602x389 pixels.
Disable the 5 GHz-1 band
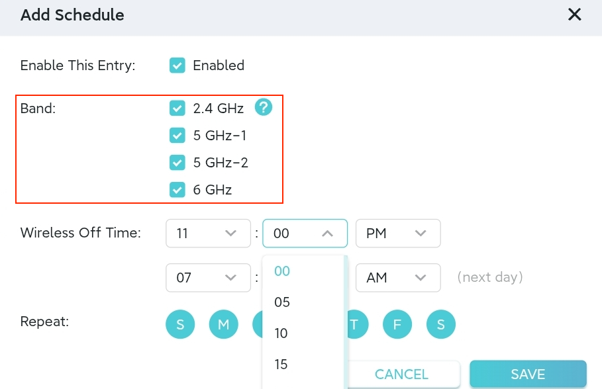(x=177, y=135)
